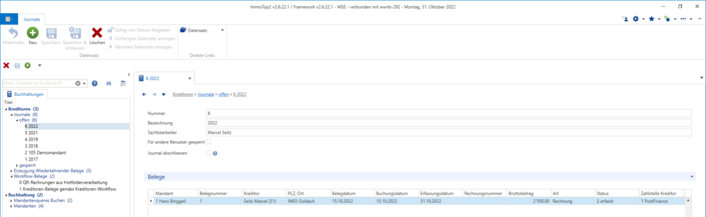Click the Nummer input field

point(448,113)
